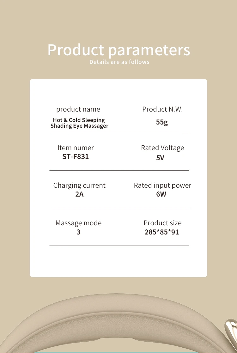Select the "Charging current" label

79,185
